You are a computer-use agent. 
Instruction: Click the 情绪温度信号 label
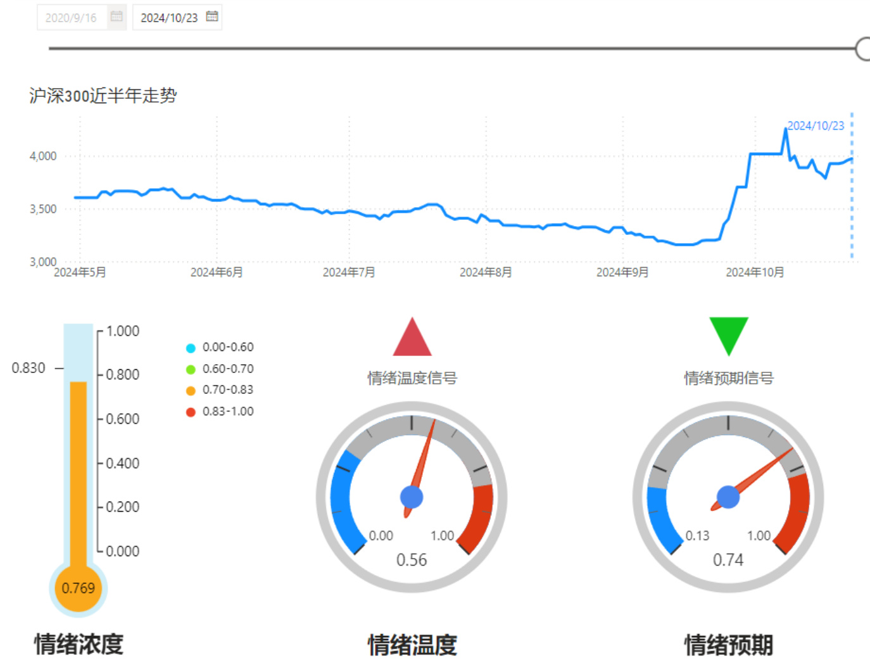pyautogui.click(x=412, y=378)
